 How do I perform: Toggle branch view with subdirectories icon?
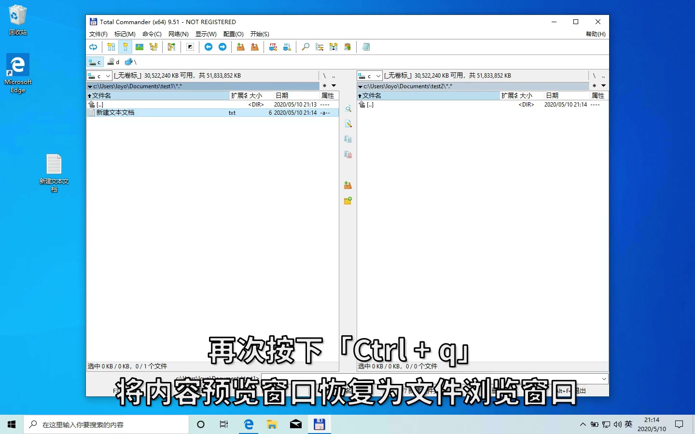171,47
